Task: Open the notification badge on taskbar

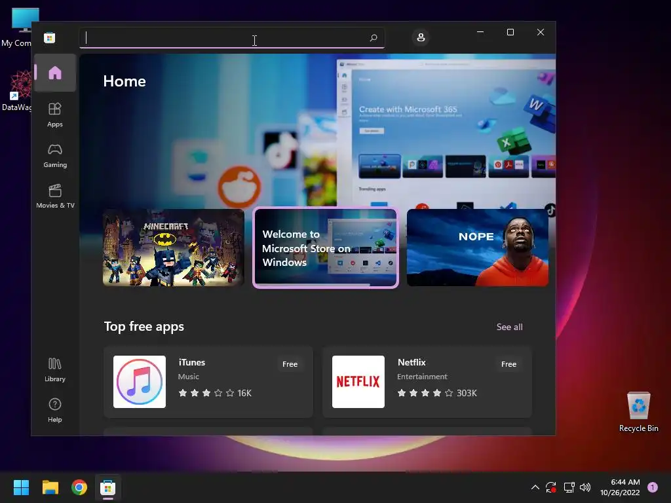Action: (653, 487)
